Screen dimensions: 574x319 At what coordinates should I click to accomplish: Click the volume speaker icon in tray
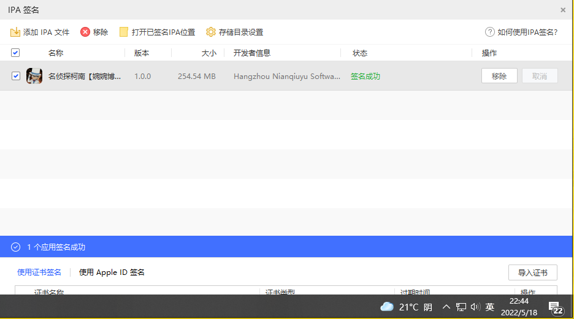[475, 307]
